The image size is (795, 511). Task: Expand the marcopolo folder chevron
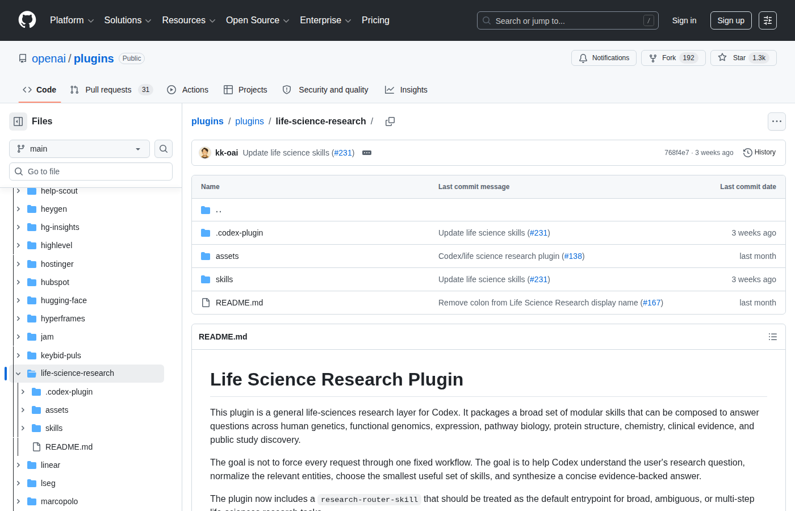18,501
